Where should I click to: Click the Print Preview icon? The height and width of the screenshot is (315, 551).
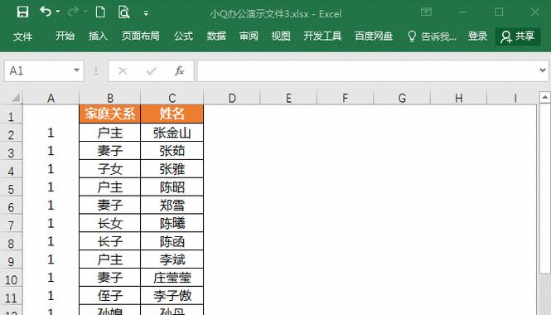coord(123,12)
